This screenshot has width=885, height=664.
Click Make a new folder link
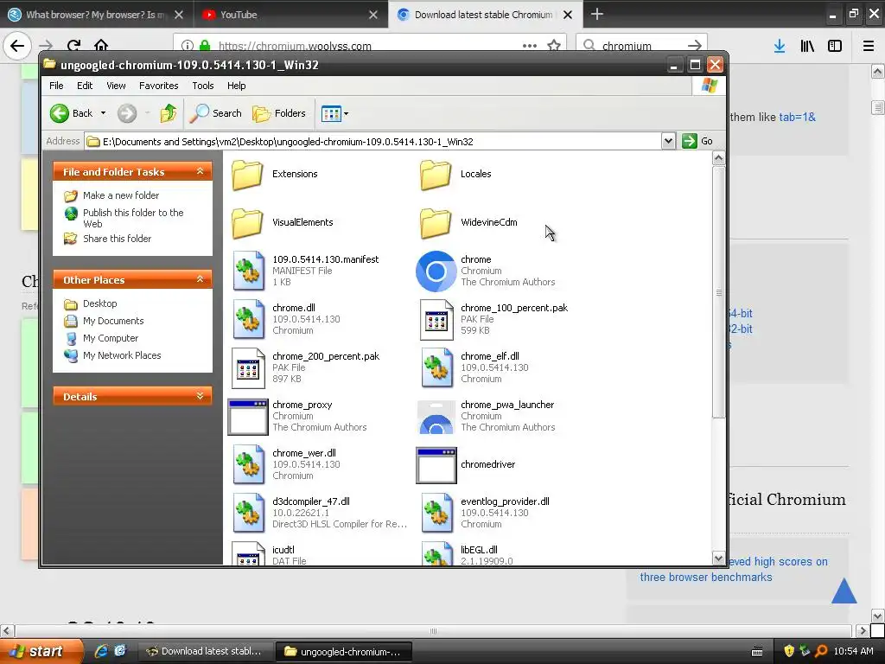pyautogui.click(x=121, y=195)
